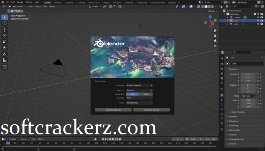Open the Material properties tab
This screenshot has height=151, width=265.
[x=222, y=123]
